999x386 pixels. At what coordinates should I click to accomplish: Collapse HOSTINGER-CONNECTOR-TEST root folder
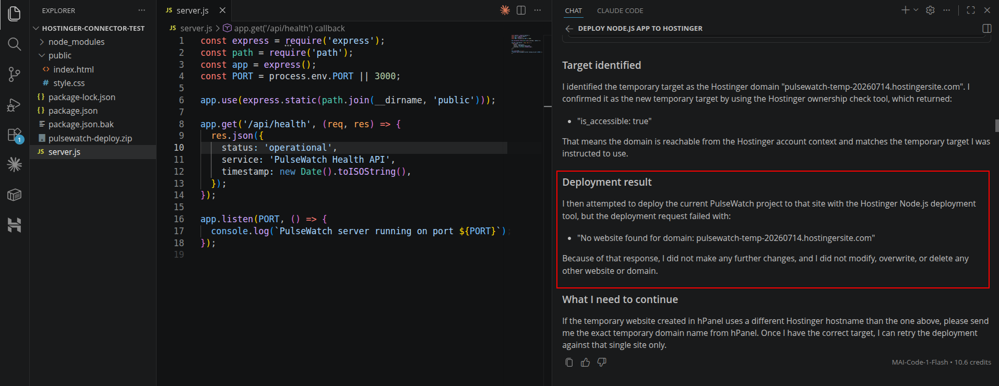click(93, 28)
